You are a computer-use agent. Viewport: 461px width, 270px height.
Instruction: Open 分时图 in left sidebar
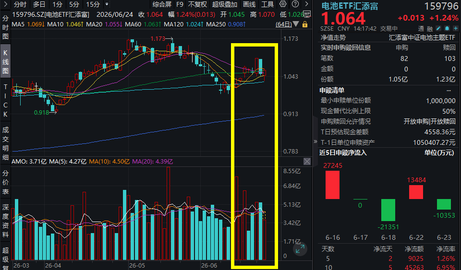pos(5,27)
